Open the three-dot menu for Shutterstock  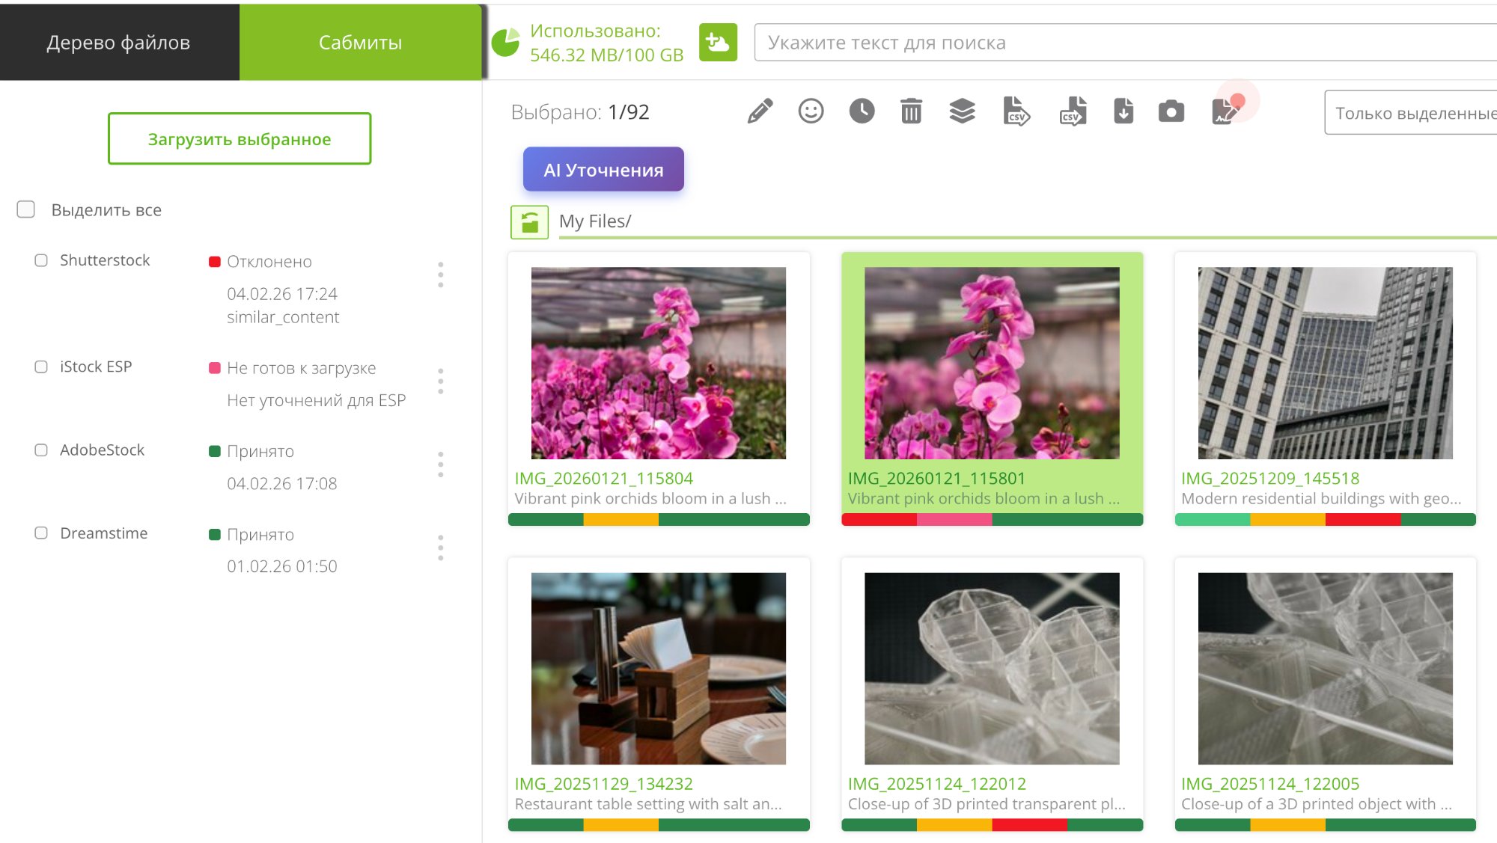pos(440,275)
